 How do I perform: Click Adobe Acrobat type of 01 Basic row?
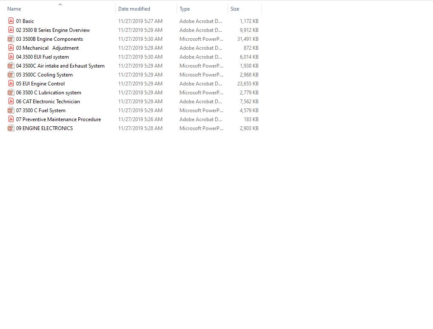pyautogui.click(x=201, y=21)
